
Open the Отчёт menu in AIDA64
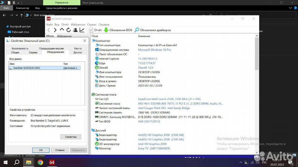65,24
